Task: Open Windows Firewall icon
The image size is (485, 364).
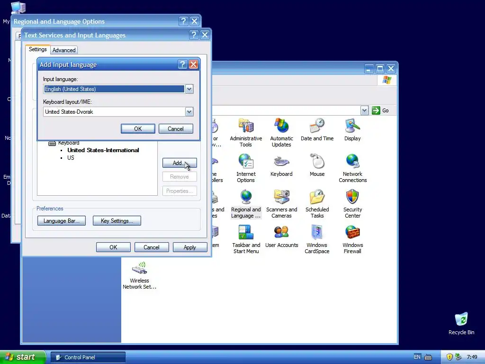Action: (x=352, y=239)
